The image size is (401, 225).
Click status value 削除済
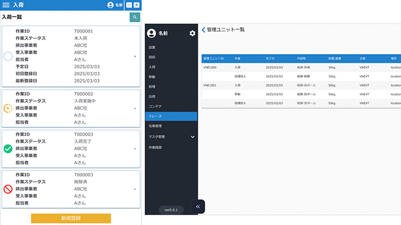tap(80, 182)
